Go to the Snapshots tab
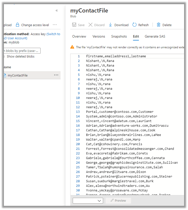Image resolution: width=188 pixels, height=210 pixels. (x=119, y=36)
